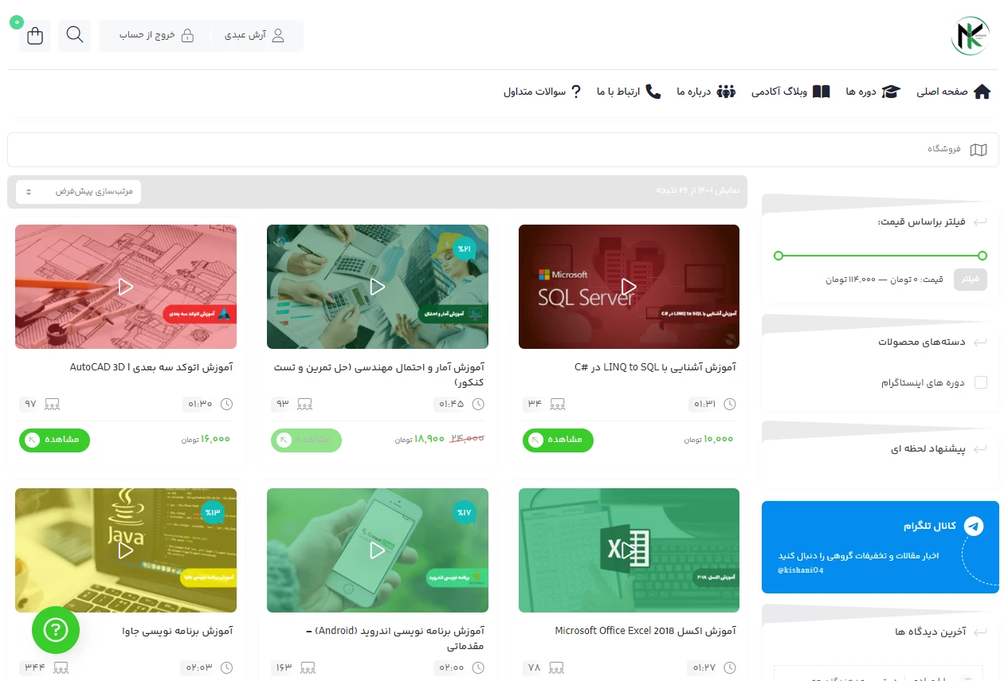Open the Excel 2018 course thumbnail
This screenshot has width=1004, height=681.
(629, 550)
